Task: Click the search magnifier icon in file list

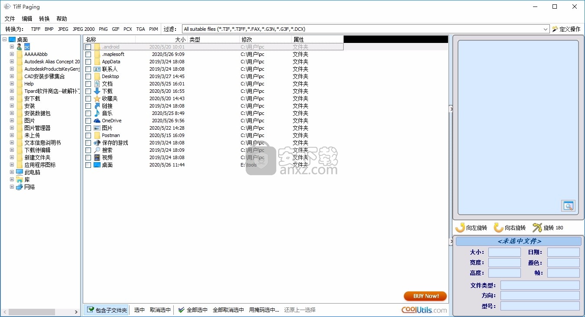Action: [97, 150]
